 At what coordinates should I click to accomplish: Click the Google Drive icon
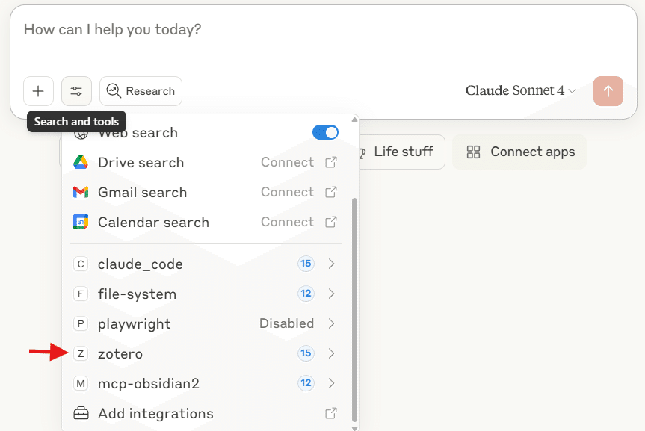coord(81,162)
